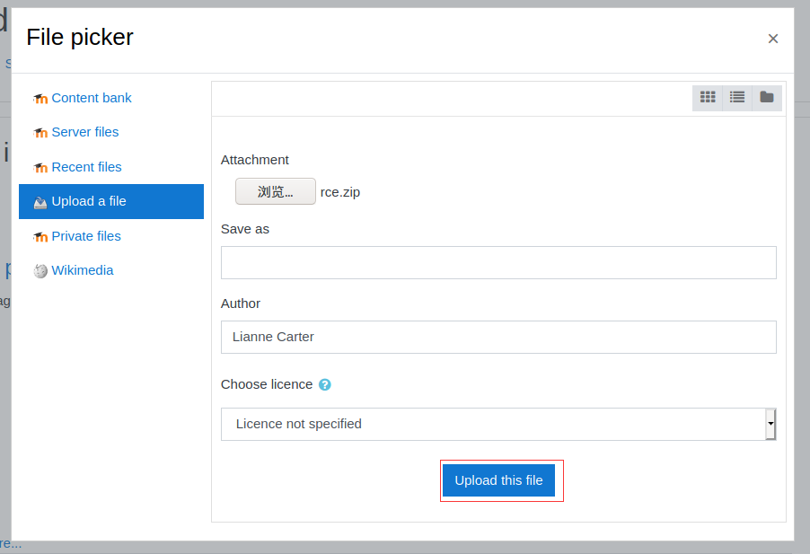This screenshot has height=554, width=810.
Task: Click the Attachment label
Action: click(x=255, y=160)
